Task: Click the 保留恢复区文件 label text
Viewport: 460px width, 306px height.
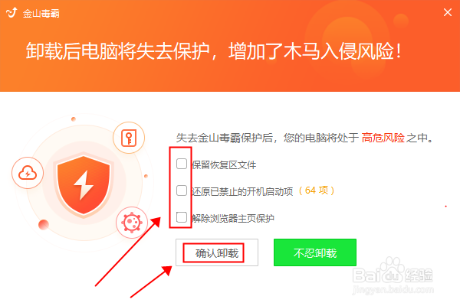Action: [x=224, y=165]
